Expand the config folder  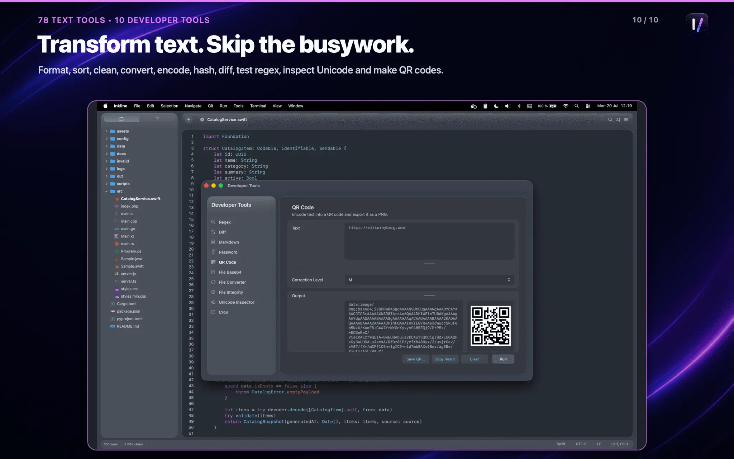(107, 139)
